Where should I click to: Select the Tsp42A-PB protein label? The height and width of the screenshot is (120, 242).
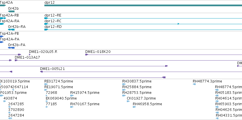tap(9, 34)
